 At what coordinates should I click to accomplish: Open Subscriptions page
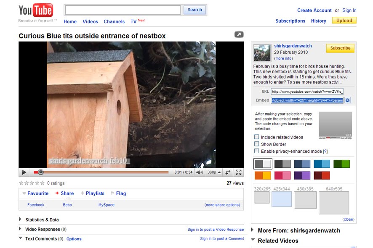[290, 21]
